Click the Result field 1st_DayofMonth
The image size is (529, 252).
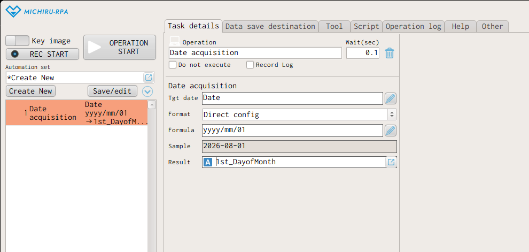point(300,162)
